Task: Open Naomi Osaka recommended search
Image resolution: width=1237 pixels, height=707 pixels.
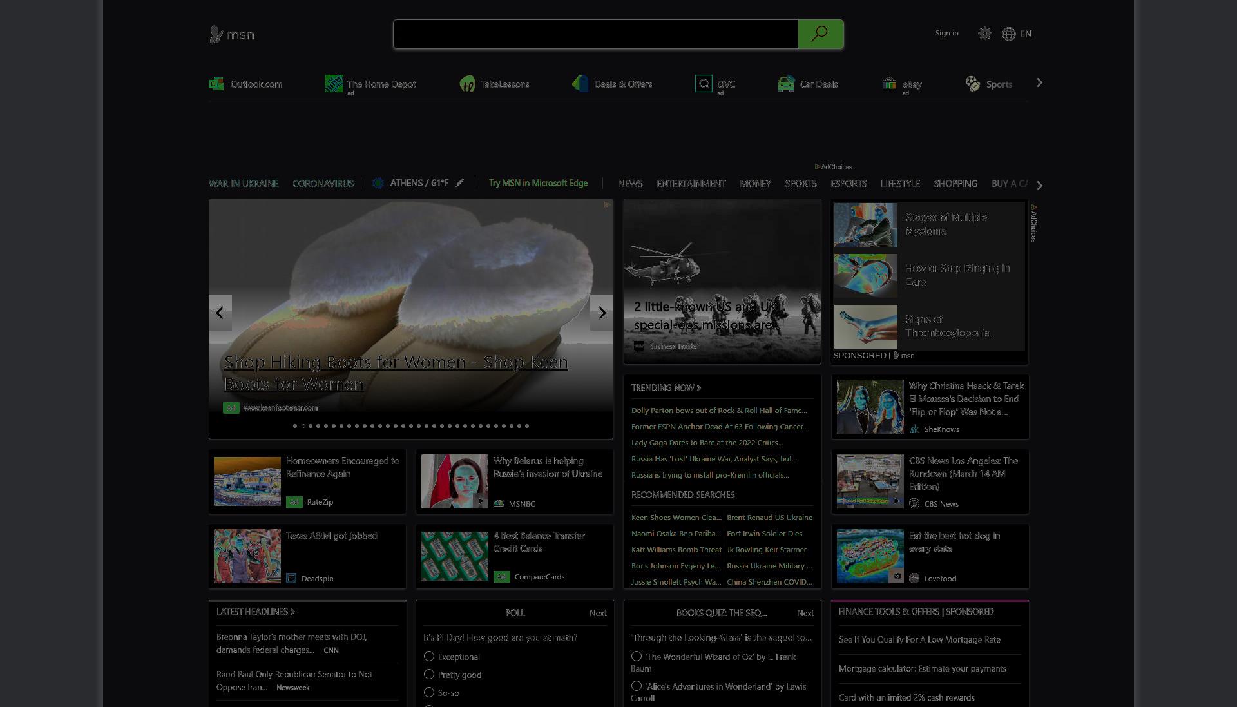Action: [676, 533]
